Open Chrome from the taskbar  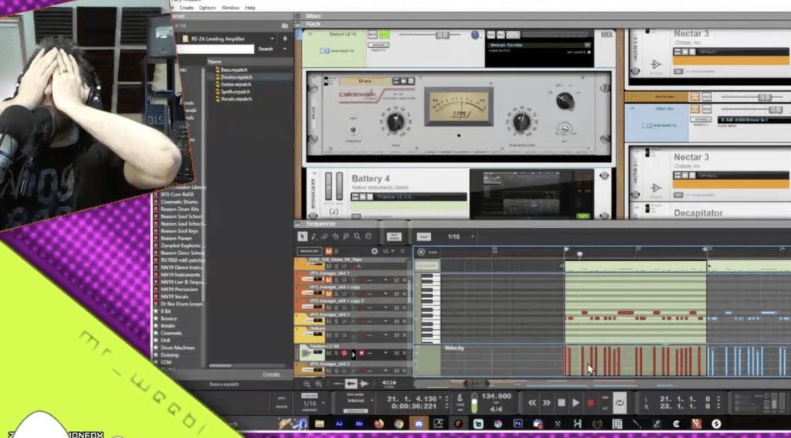point(399,424)
